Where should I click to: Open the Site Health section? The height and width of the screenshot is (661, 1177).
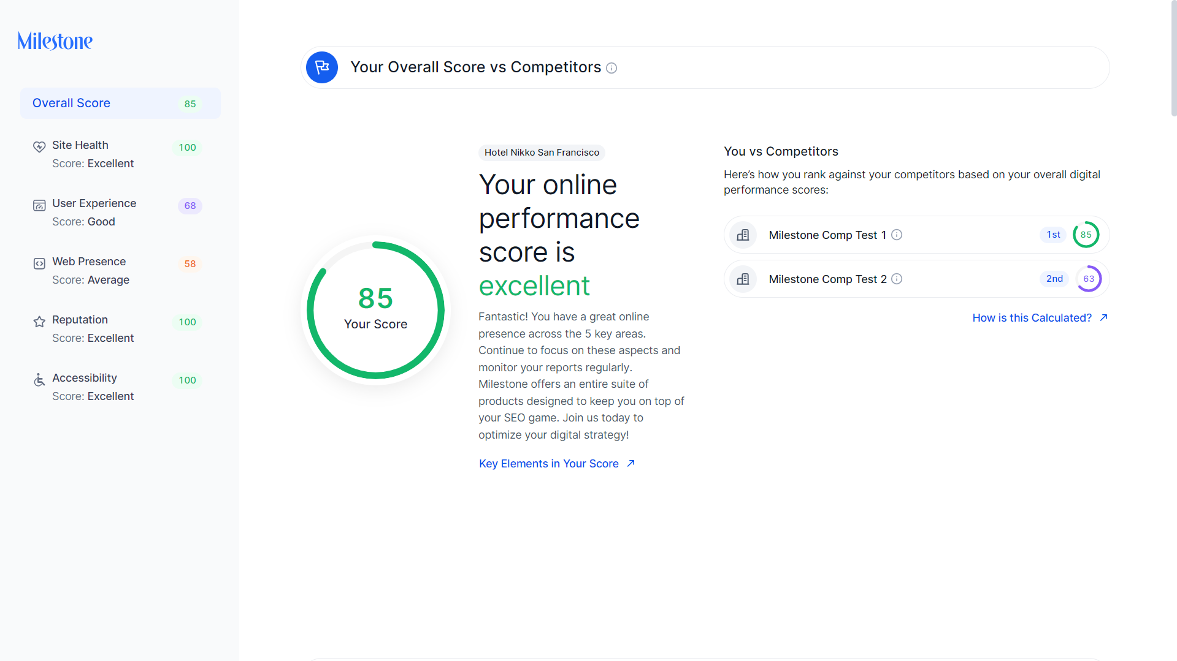[120, 154]
